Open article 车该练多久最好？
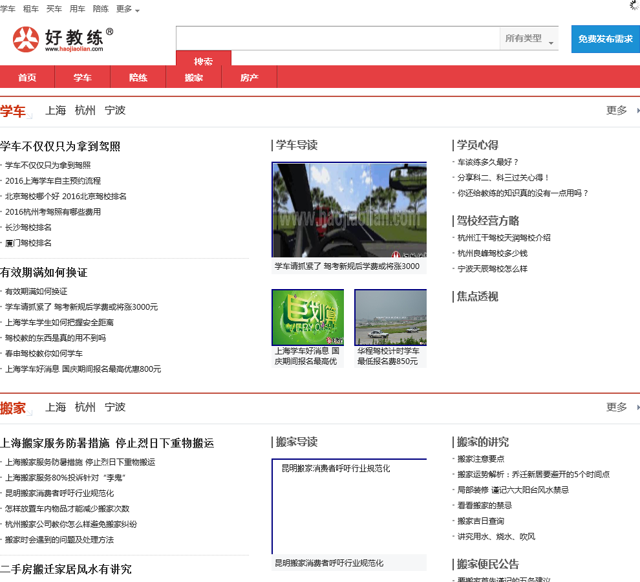Image resolution: width=640 pixels, height=582 pixels. 488,162
